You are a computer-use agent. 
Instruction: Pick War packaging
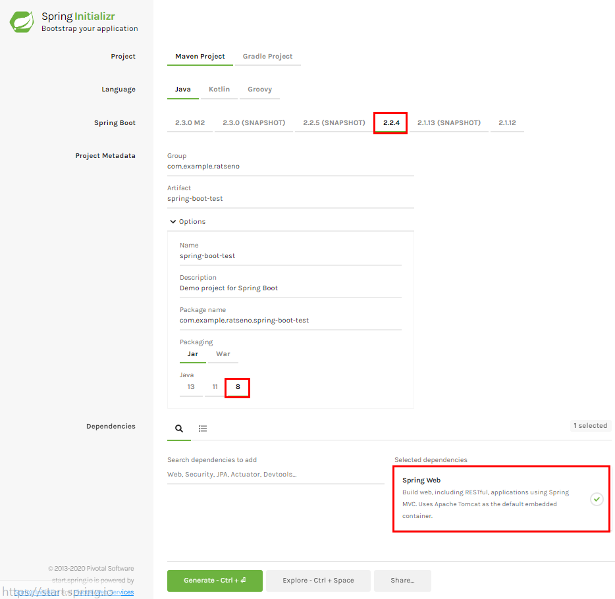pos(223,354)
